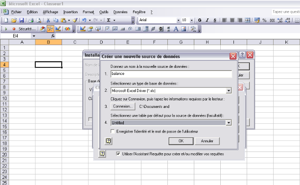This screenshot has width=300, height=185.
Task: Open control Properties icon in Control Toolbox
Action: (x=90, y=29)
